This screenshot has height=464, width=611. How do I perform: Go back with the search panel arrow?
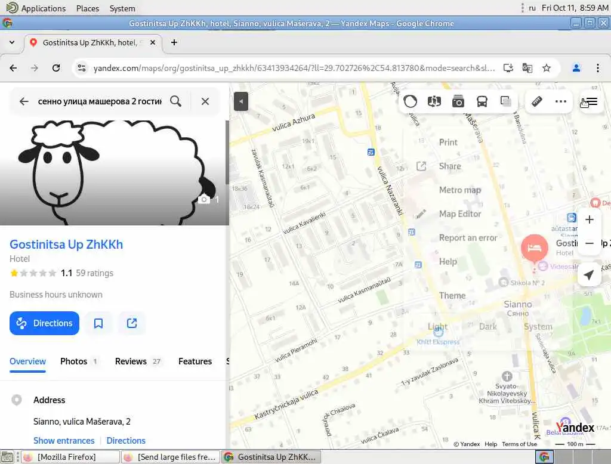(x=24, y=101)
